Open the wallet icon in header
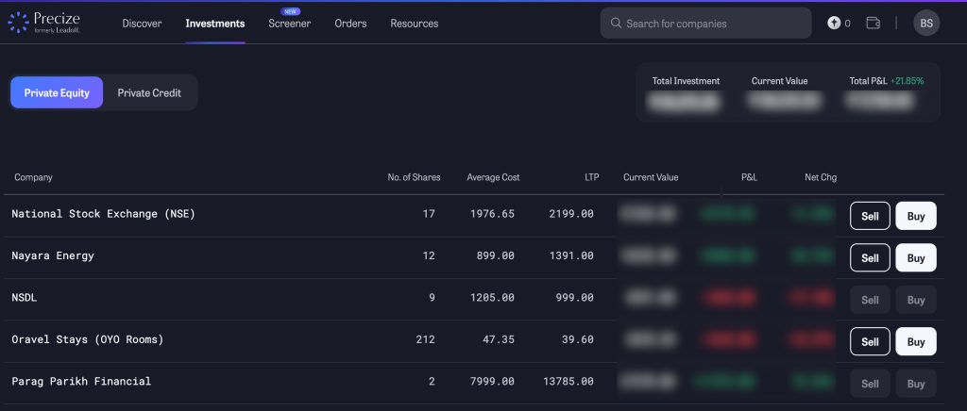The width and height of the screenshot is (967, 411). (x=873, y=24)
